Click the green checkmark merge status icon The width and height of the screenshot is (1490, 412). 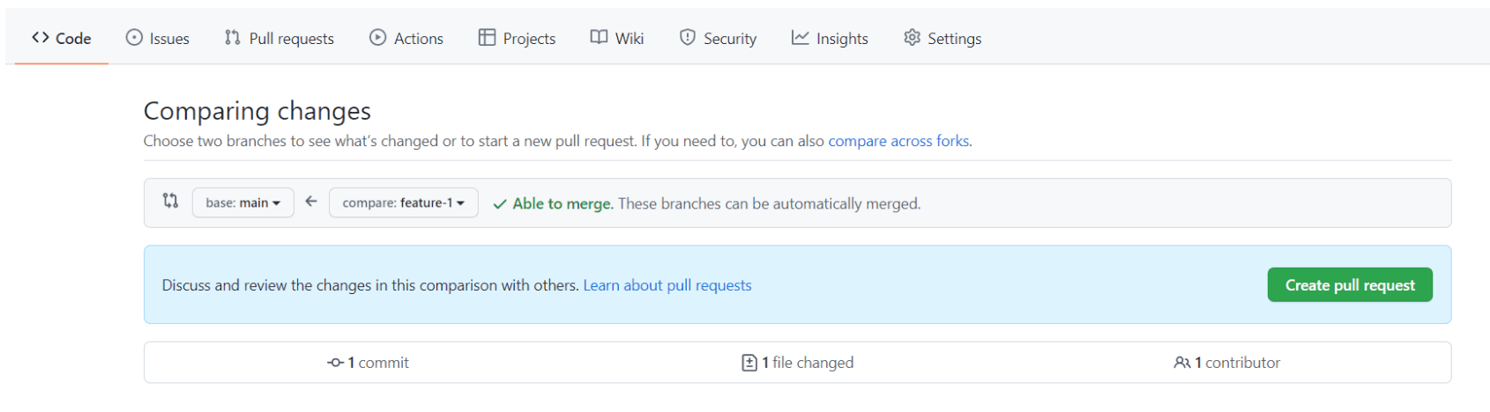[500, 204]
